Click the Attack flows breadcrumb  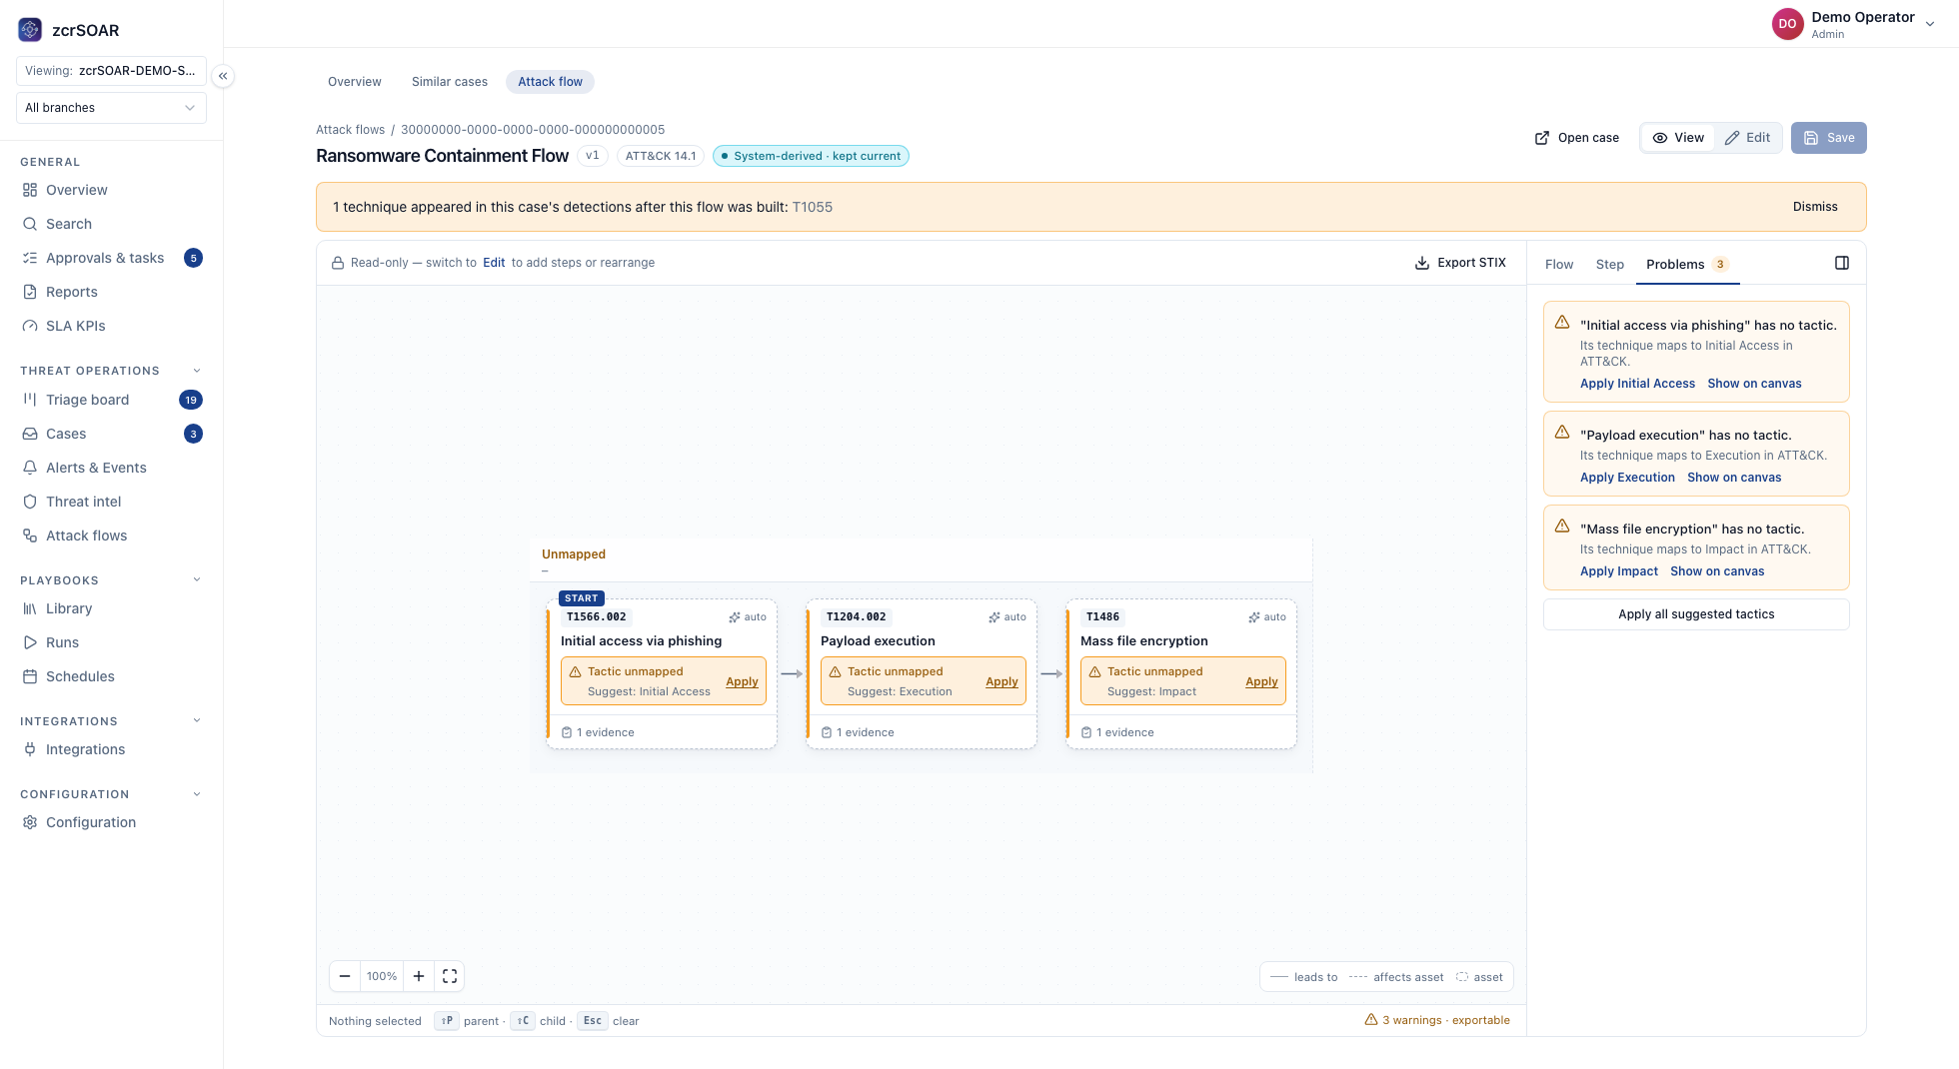tap(350, 130)
